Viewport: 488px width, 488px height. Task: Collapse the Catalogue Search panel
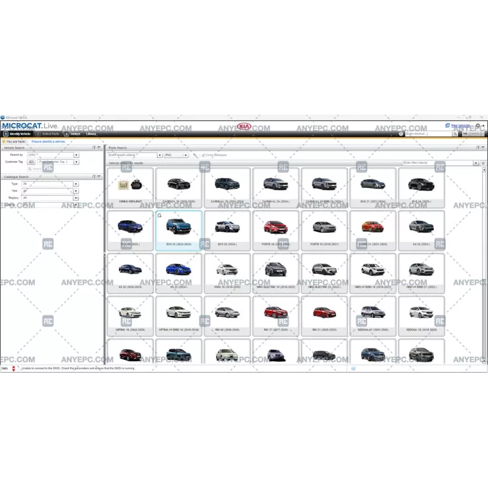pyautogui.click(x=99, y=177)
